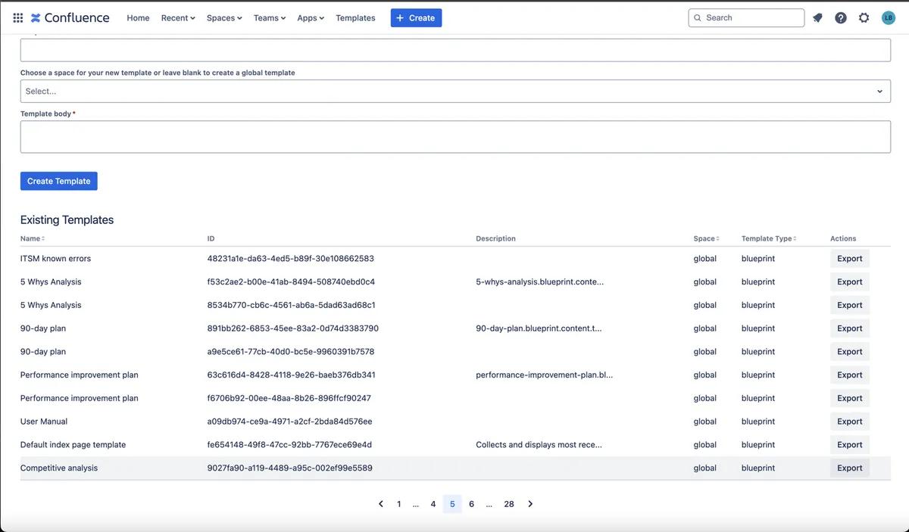Export the ITSM known errors template

(850, 259)
